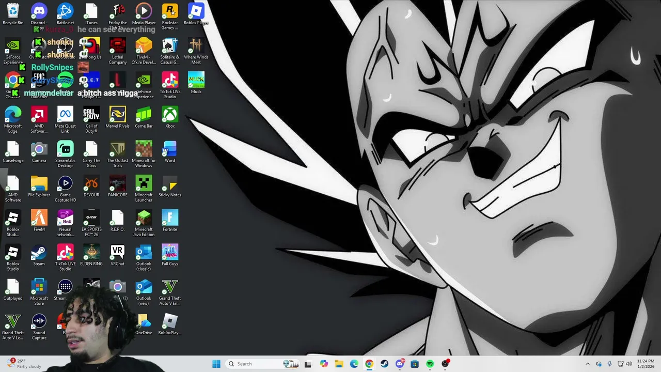This screenshot has height=372, width=661.
Task: Select the Marvel Rivals icon
Action: coord(117,117)
